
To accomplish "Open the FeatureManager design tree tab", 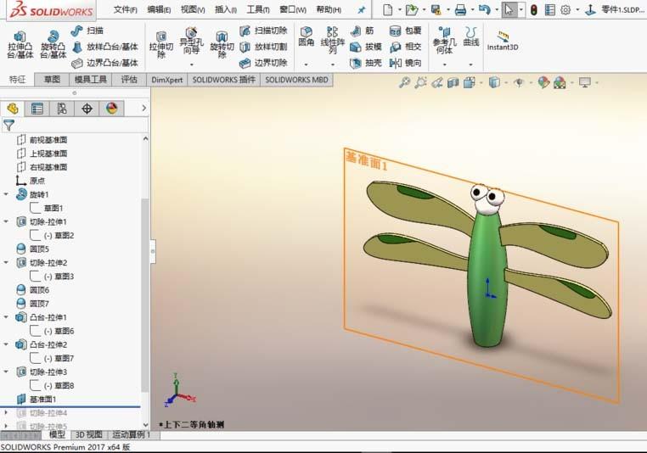I will (13, 109).
